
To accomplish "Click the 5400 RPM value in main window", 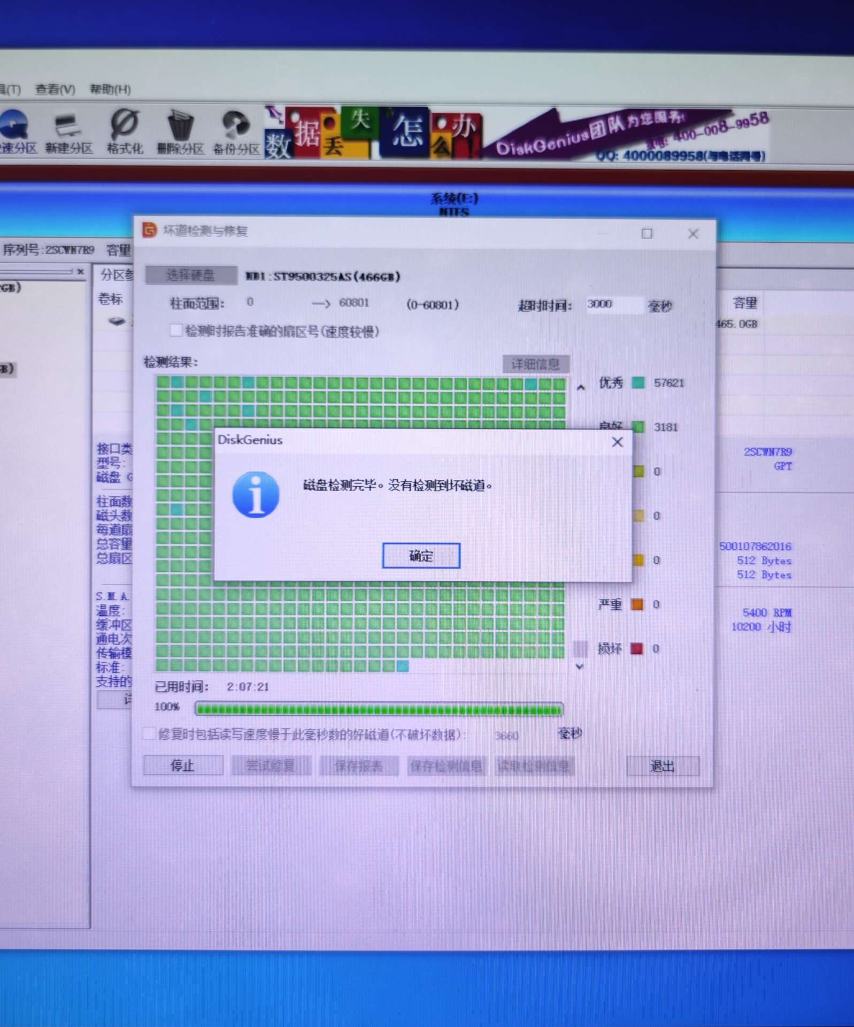I will (767, 612).
